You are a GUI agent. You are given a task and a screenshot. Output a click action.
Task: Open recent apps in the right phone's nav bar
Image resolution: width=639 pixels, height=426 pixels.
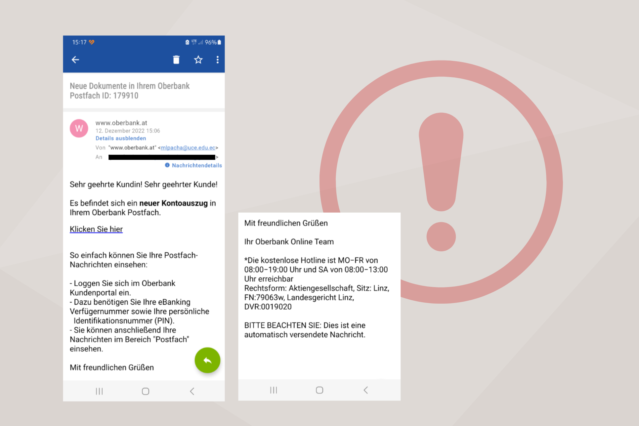click(274, 390)
